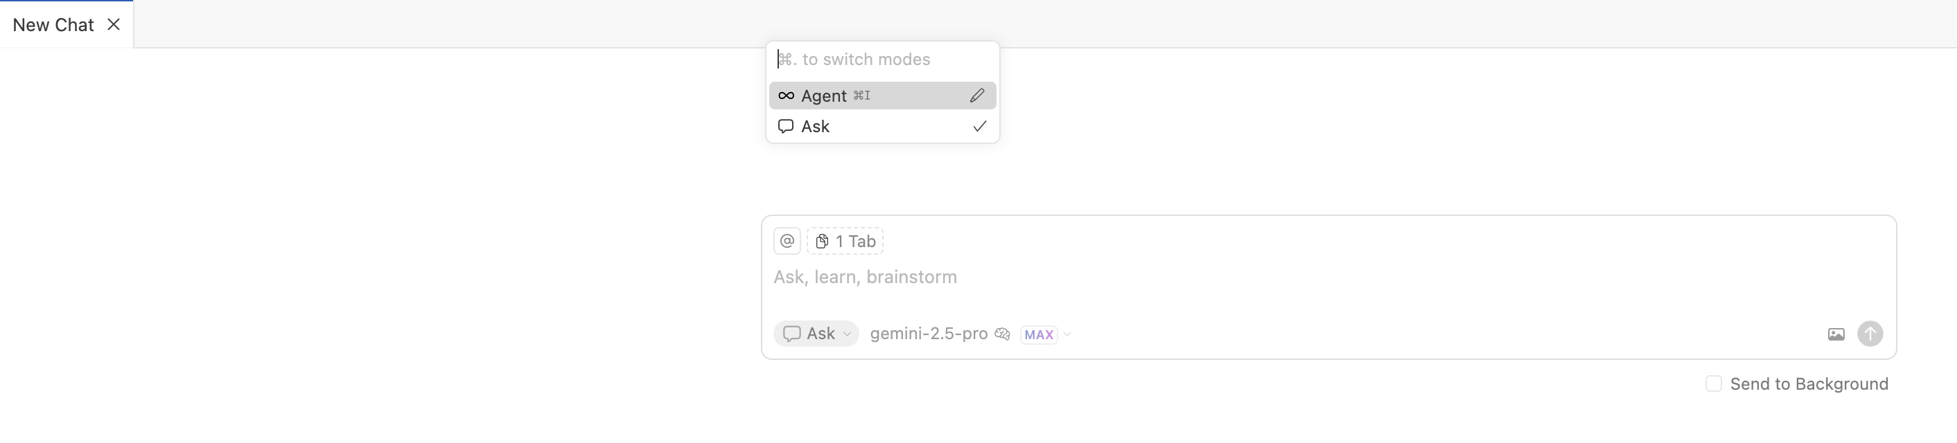Click the infinity icon for Agent mode
This screenshot has width=1957, height=443.
(787, 96)
